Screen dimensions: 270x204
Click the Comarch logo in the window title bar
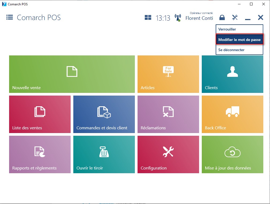click(4, 4)
